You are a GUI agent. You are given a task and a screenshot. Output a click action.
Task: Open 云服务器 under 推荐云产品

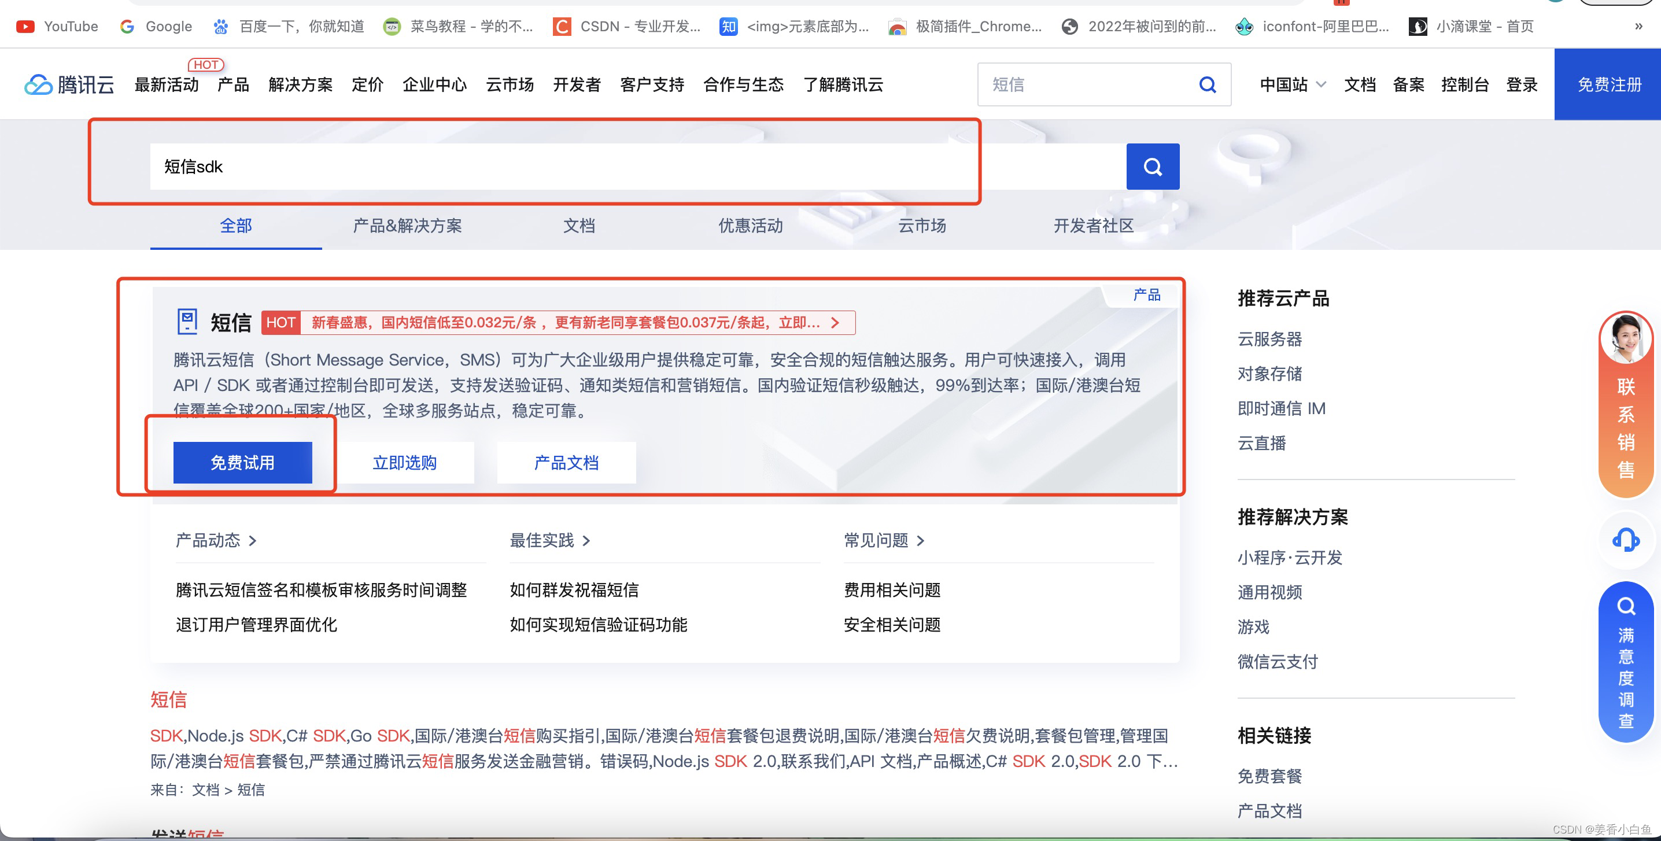(1269, 340)
